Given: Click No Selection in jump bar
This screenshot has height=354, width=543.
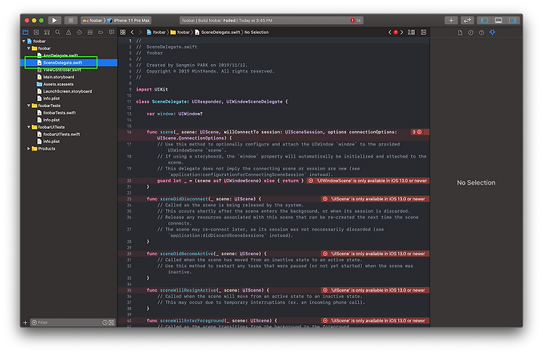Looking at the screenshot, I should point(256,32).
